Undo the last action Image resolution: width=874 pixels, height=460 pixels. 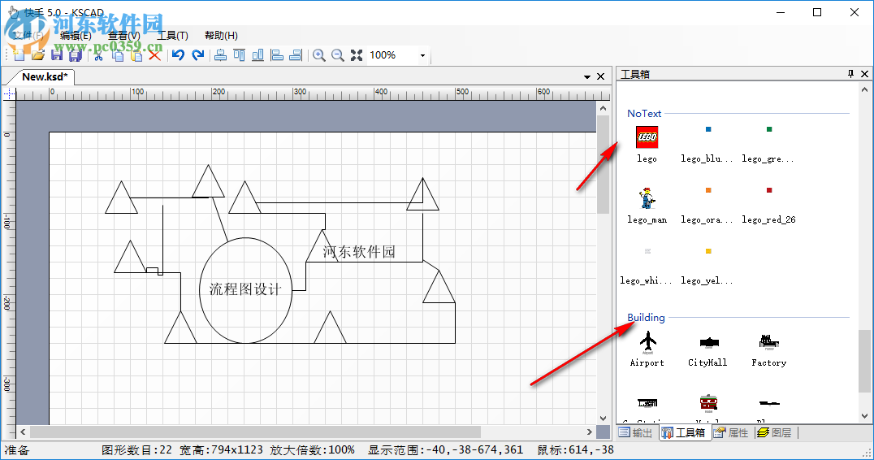click(179, 54)
